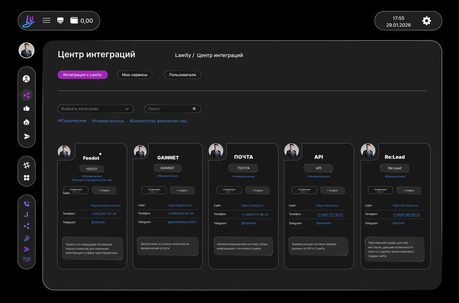The width and height of the screenshot is (459, 303).
Task: Click the API button
Action: [x=319, y=168]
